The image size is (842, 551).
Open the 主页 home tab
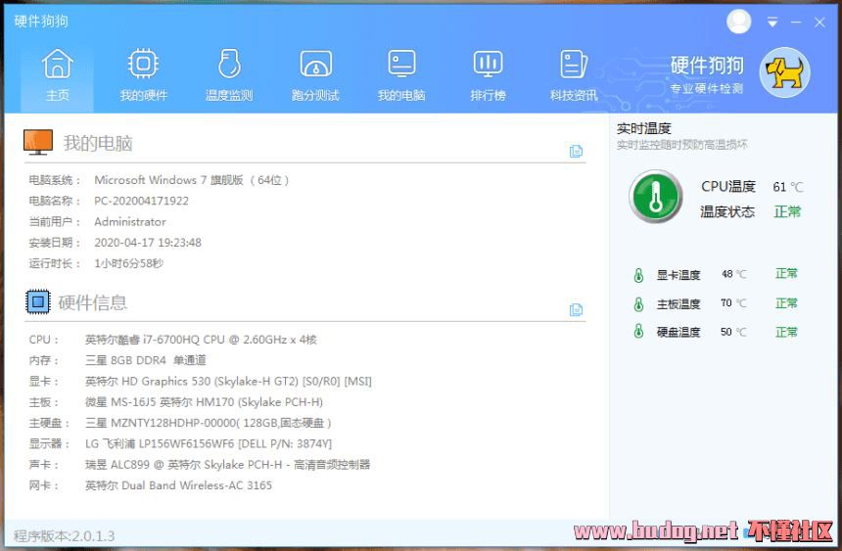click(58, 75)
